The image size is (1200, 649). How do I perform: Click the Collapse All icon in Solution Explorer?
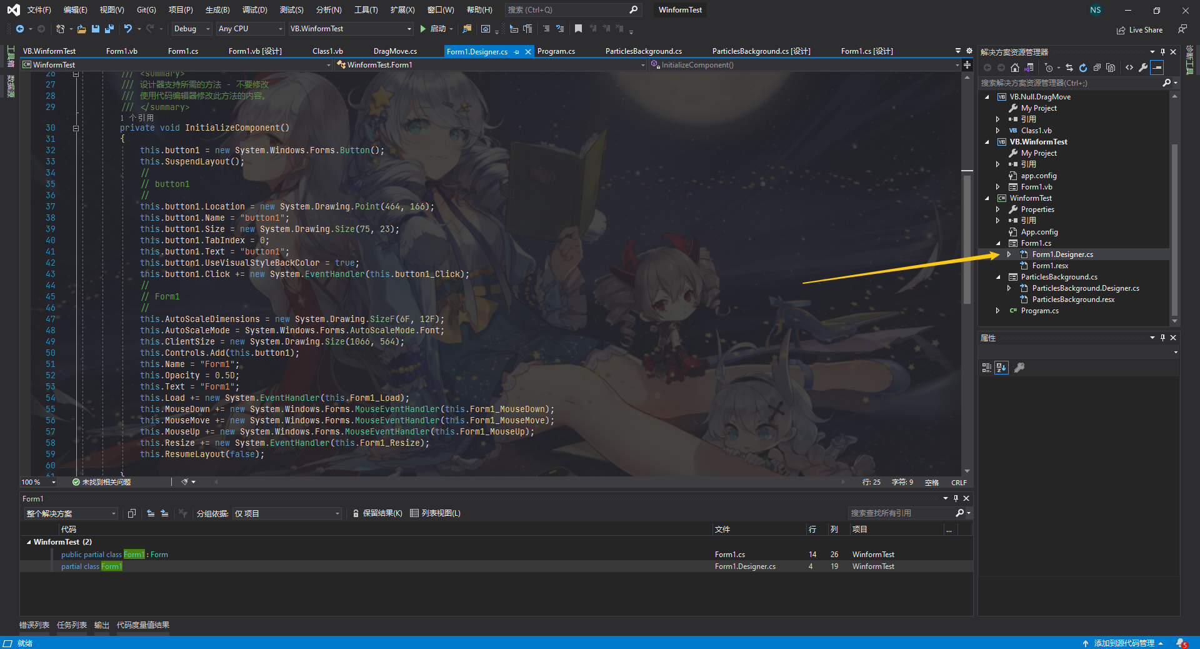tap(1096, 68)
